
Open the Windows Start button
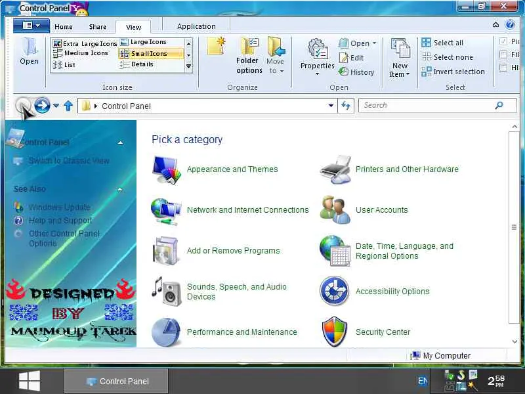[30, 381]
